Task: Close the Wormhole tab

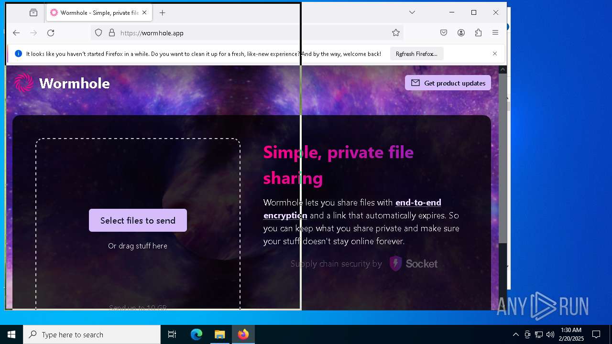Action: coord(144,13)
